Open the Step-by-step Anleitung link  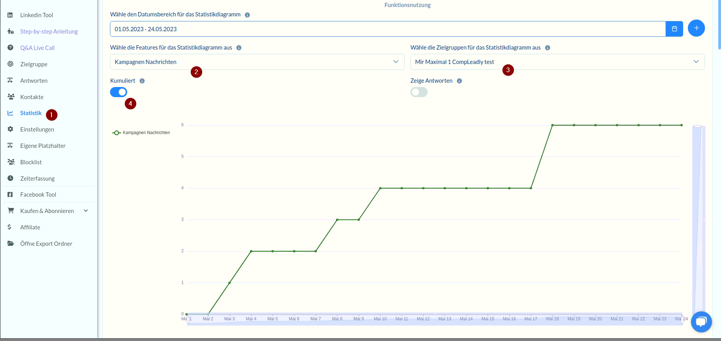[x=49, y=32]
